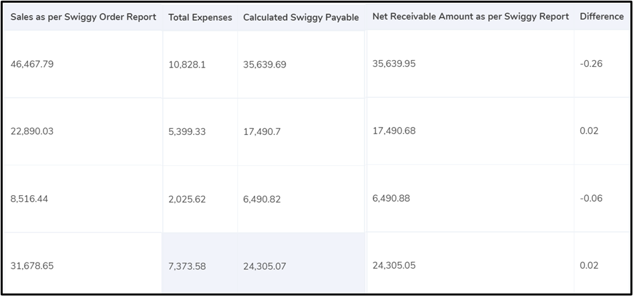Click 'Net Receivable Amount as per Swiggy Report' header
This screenshot has width=633, height=296.
pyautogui.click(x=470, y=16)
